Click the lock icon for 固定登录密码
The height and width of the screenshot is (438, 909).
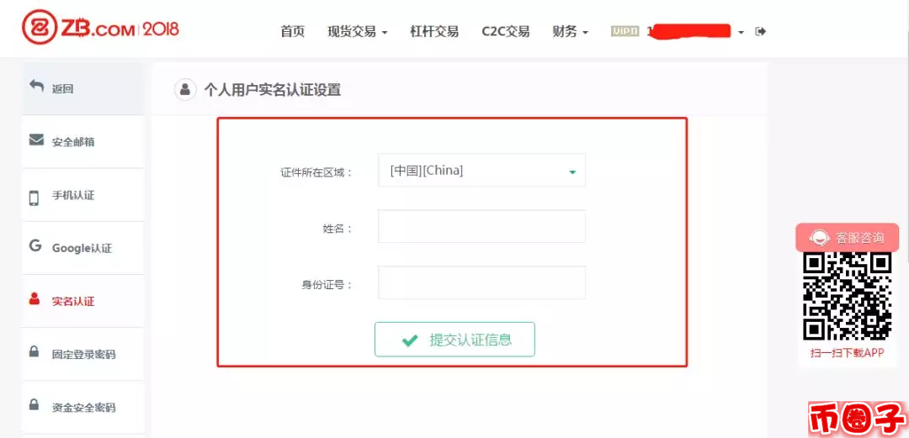coord(35,351)
